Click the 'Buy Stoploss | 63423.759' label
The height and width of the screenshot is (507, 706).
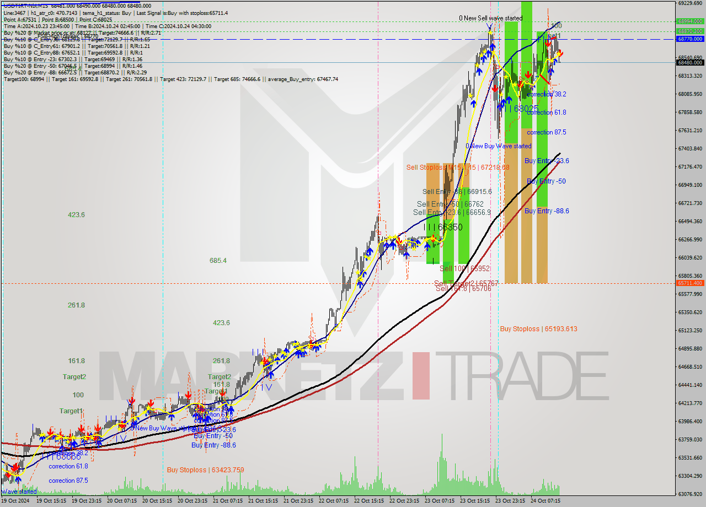tap(205, 470)
